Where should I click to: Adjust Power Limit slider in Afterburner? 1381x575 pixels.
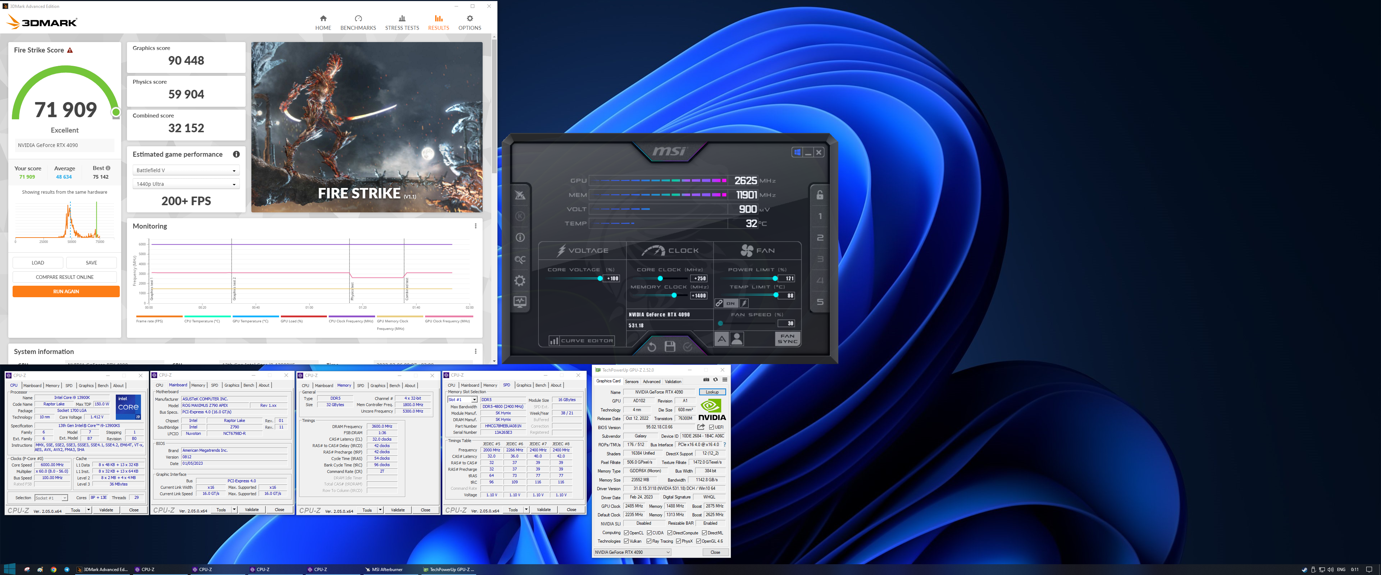[775, 279]
